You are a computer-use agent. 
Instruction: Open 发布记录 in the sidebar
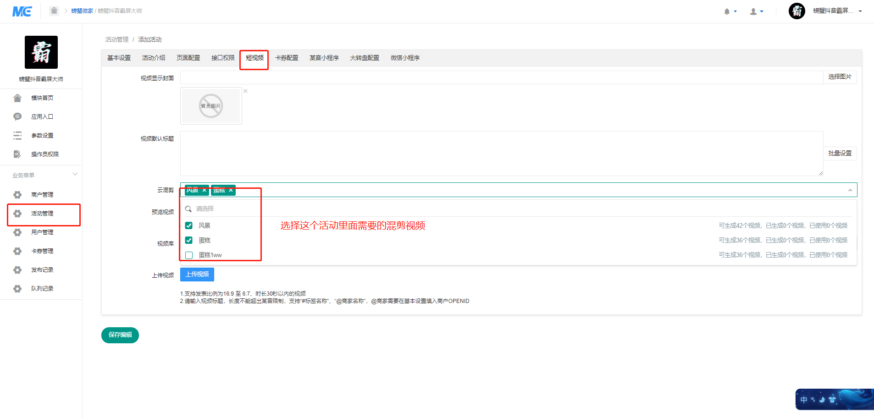point(42,269)
